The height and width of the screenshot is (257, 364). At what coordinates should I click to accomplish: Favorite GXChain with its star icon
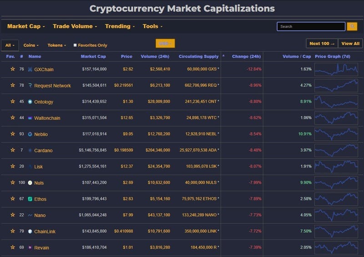click(13, 69)
